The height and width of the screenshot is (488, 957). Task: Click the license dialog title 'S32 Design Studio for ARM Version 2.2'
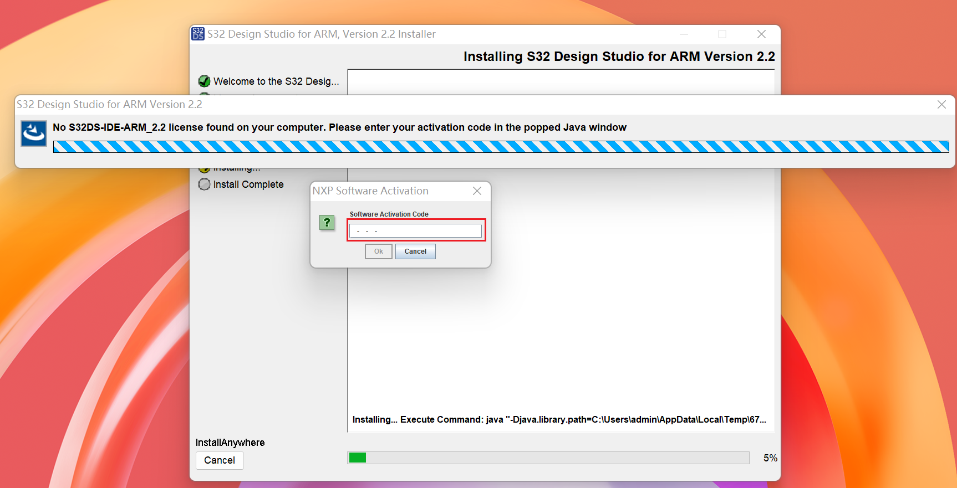[x=109, y=104]
